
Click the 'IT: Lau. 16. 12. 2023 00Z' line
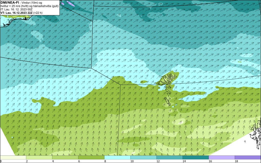point(16,9)
